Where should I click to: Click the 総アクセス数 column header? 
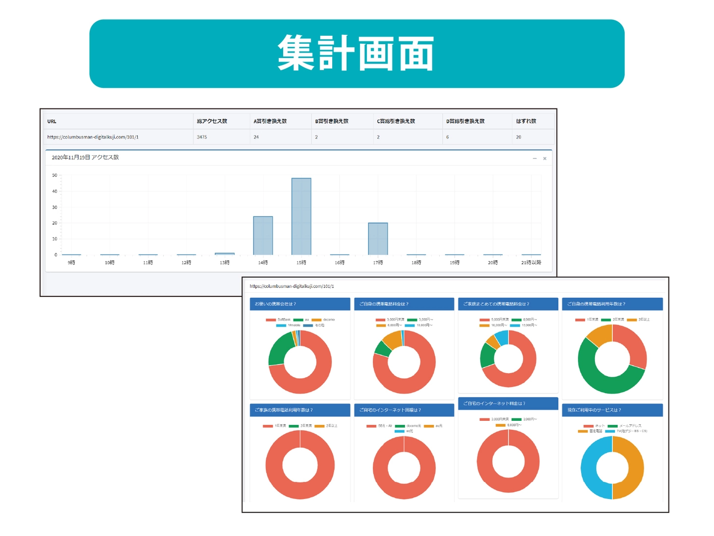[x=212, y=121]
